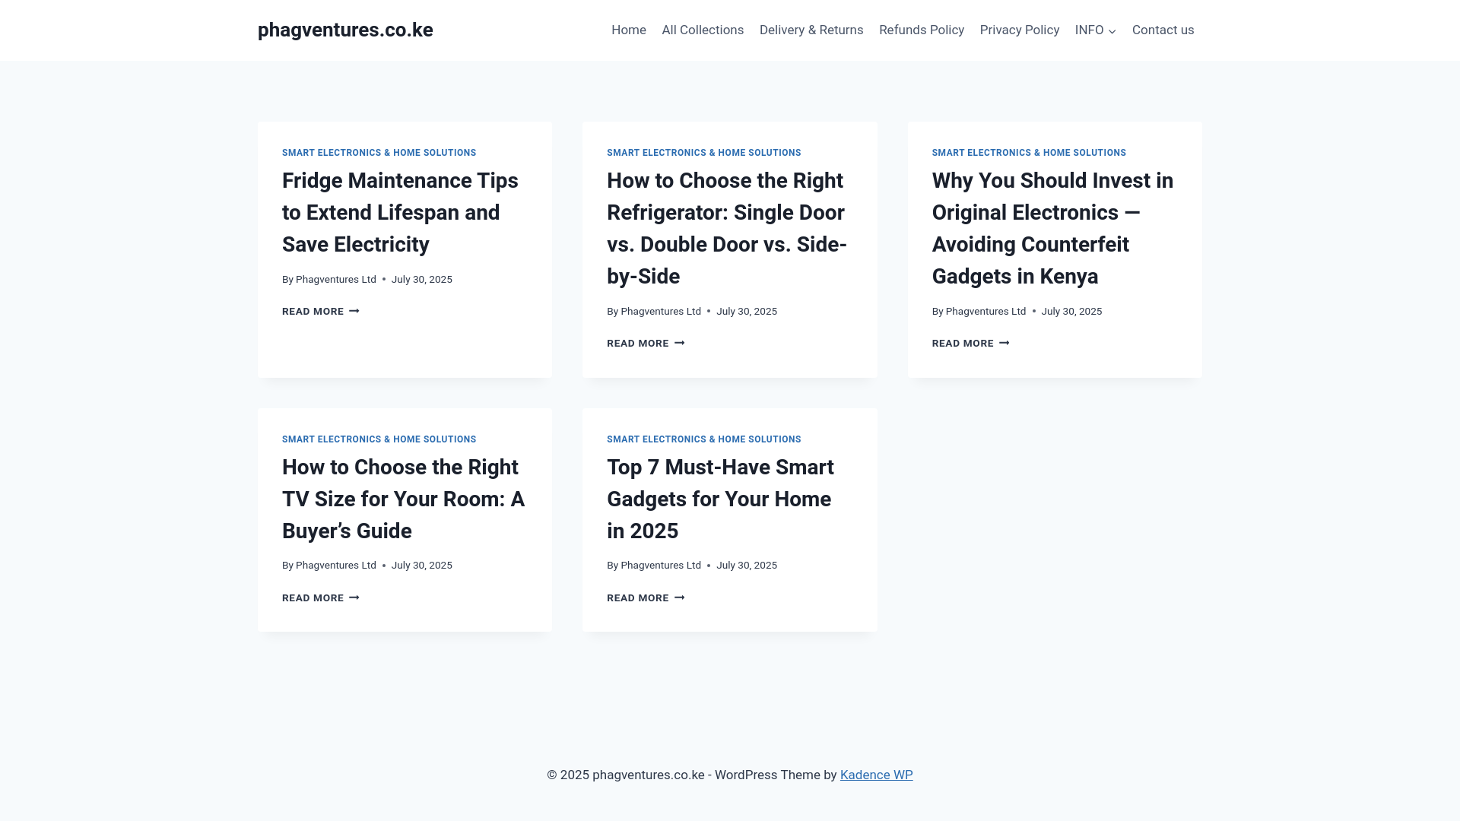The height and width of the screenshot is (821, 1460).
Task: Click Read More under Original Electronics article
Action: click(x=971, y=343)
